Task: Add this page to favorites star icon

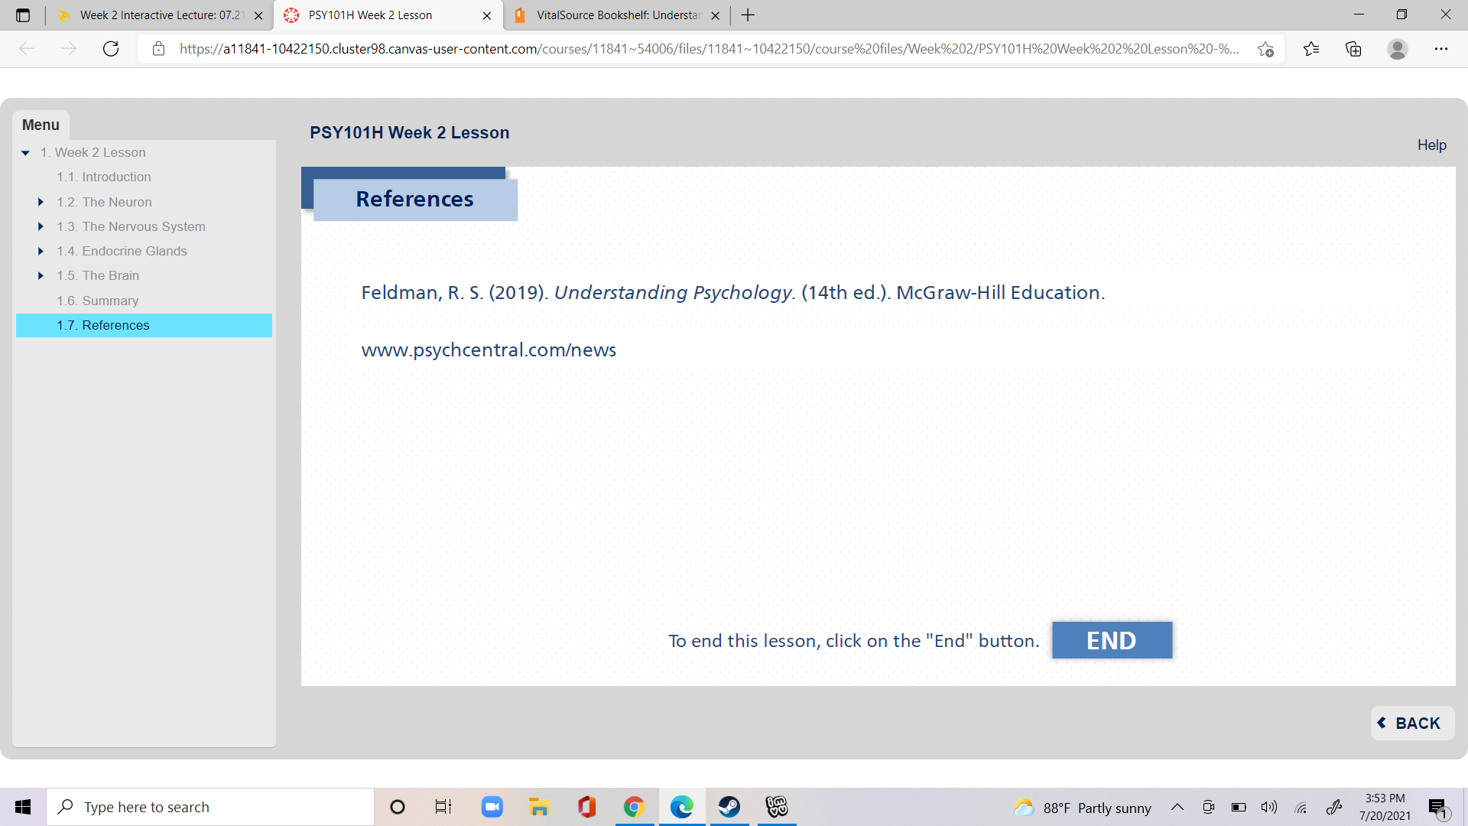Action: coord(1265,49)
